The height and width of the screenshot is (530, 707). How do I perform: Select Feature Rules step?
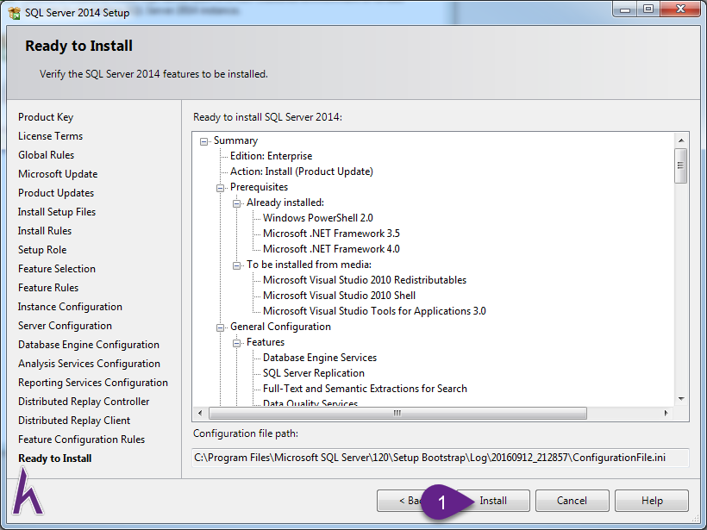(x=48, y=288)
